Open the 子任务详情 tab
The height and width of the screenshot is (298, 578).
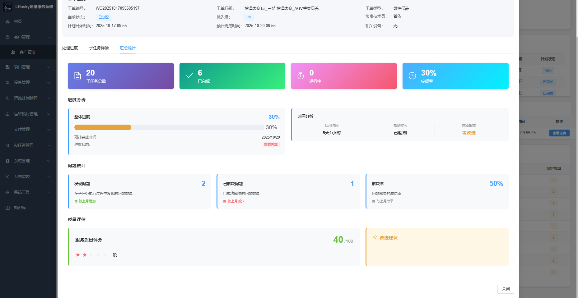(x=99, y=48)
